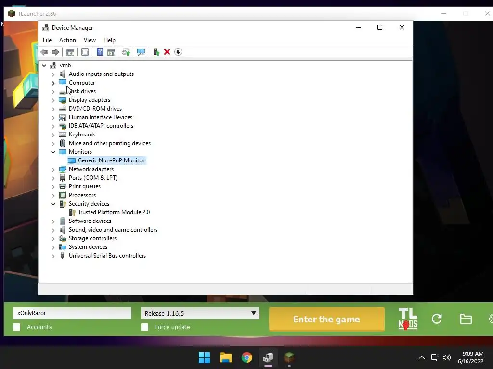Select the Storage controllers row

click(x=92, y=238)
